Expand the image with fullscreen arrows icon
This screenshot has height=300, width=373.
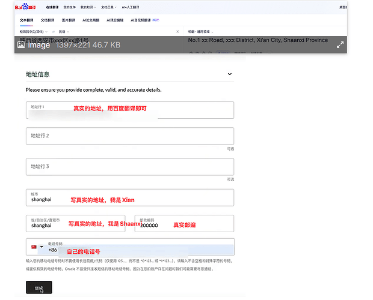click(x=340, y=45)
